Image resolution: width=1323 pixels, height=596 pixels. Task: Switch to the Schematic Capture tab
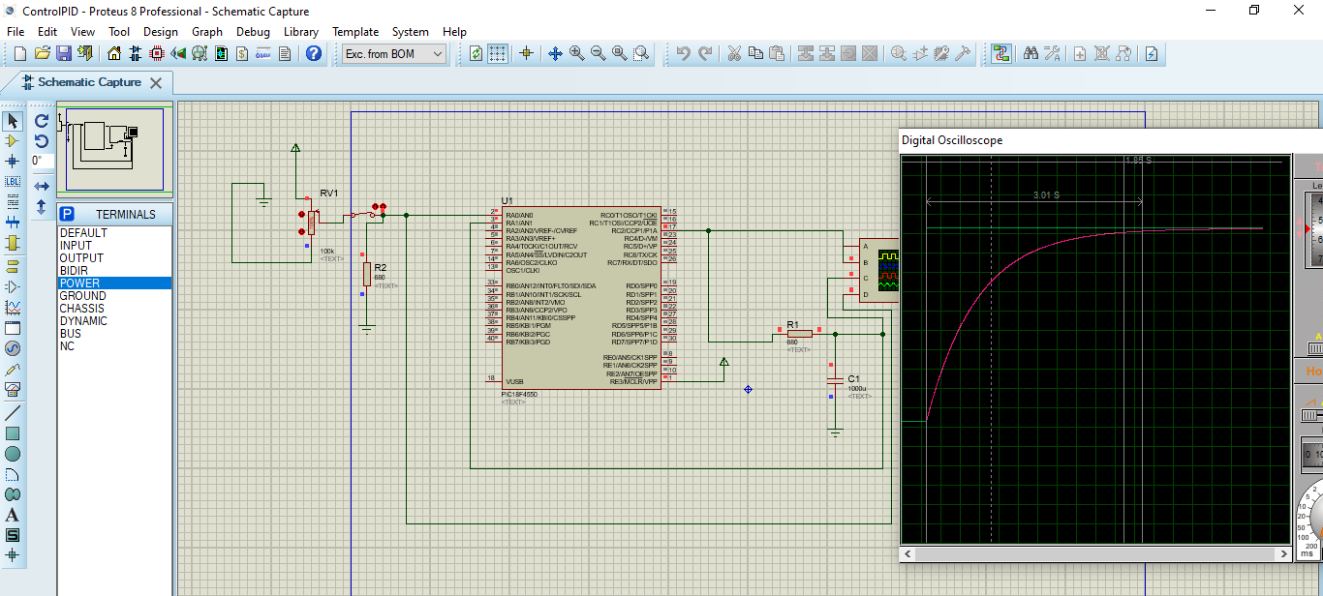(88, 82)
